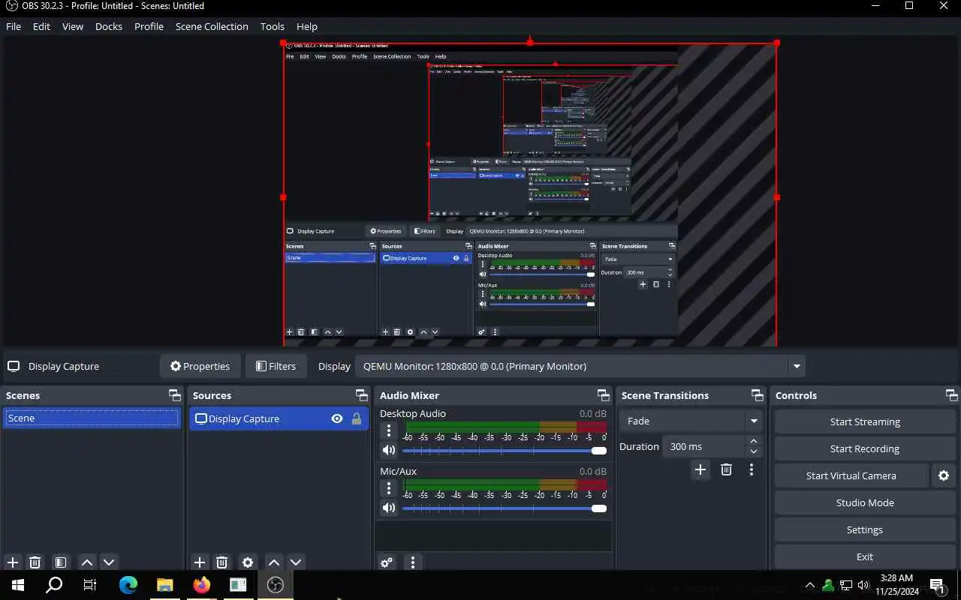This screenshot has height=600, width=961.
Task: Open source Properties button in toolbar
Action: [x=200, y=366]
